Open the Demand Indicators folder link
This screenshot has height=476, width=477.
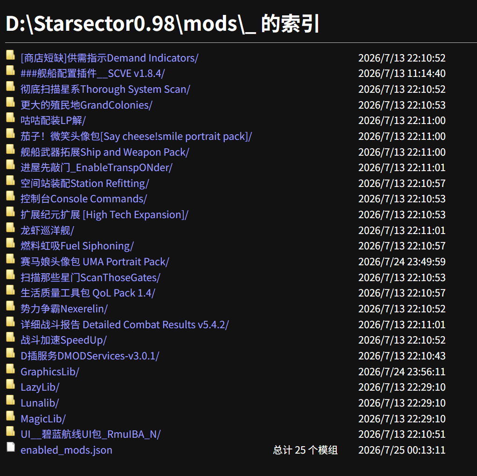[x=110, y=58]
